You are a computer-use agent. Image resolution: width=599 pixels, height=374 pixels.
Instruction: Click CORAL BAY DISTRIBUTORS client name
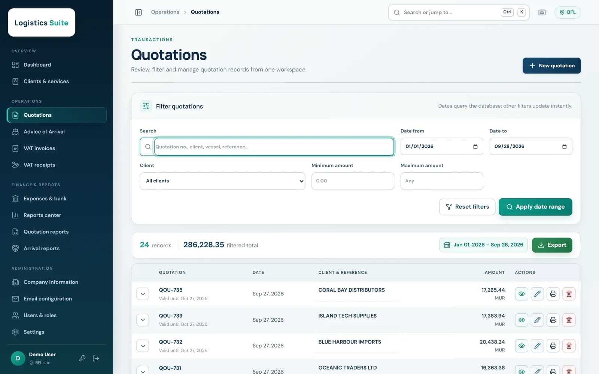point(352,290)
